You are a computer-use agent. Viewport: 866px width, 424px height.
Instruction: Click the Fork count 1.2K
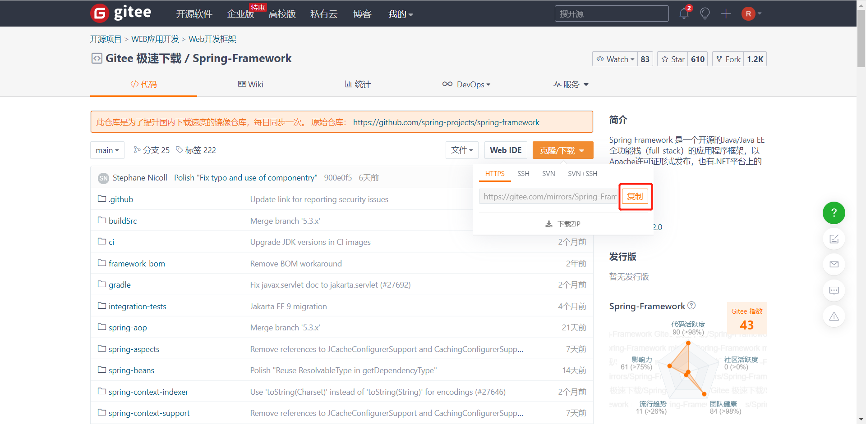[x=755, y=59]
